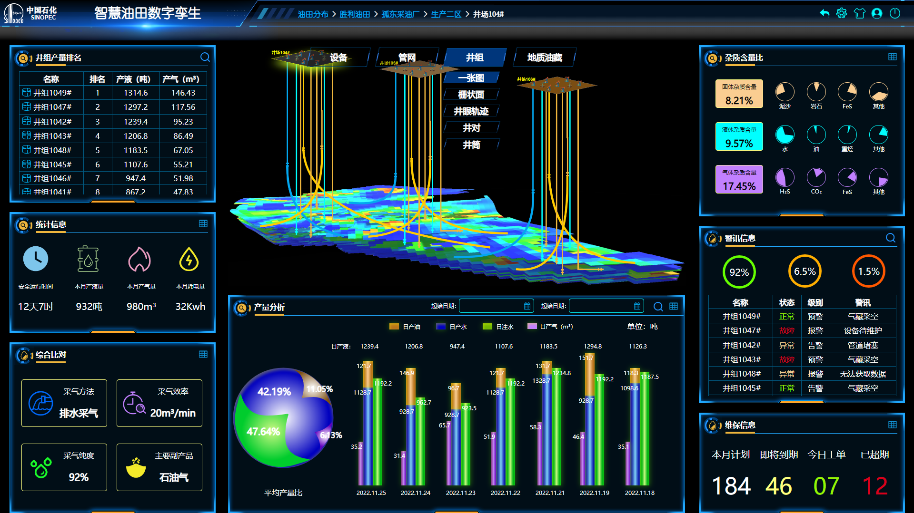
Task: Search in 井组产量排名 panel
Action: pyautogui.click(x=205, y=57)
